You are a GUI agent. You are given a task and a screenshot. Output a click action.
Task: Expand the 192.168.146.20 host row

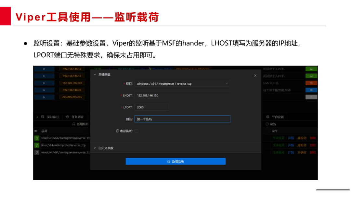(x=44, y=90)
